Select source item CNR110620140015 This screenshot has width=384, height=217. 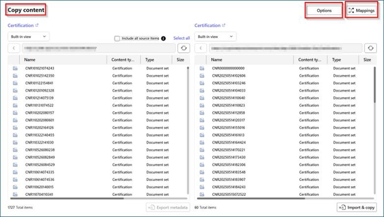point(39,187)
